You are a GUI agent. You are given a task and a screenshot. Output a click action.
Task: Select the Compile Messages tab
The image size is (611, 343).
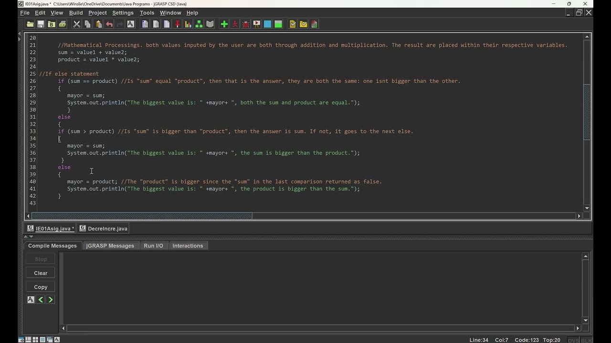click(52, 246)
